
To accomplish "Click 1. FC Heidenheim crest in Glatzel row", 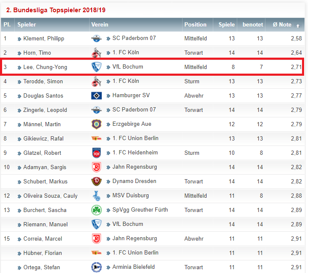I will pyautogui.click(x=96, y=153).
